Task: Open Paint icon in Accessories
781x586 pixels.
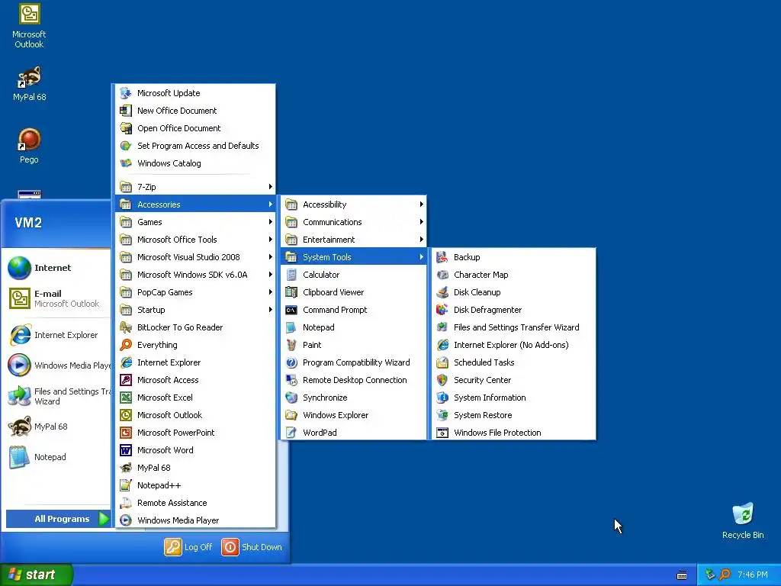Action: click(291, 345)
